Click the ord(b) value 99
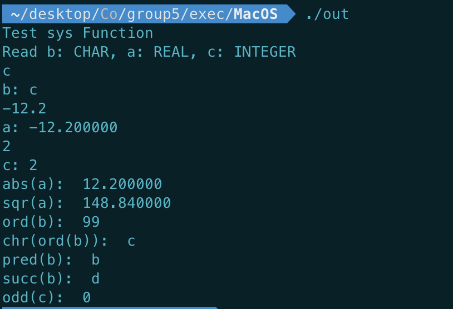 point(91,222)
